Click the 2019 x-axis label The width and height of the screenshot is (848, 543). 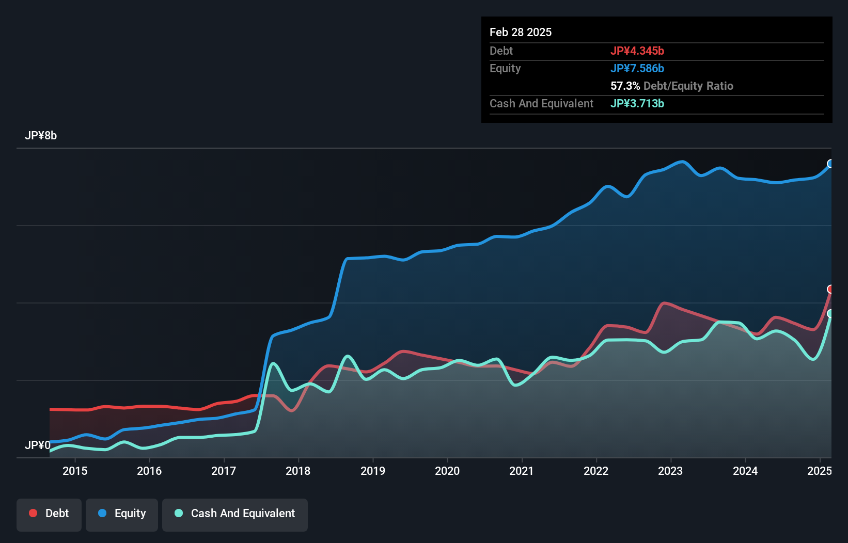click(373, 471)
